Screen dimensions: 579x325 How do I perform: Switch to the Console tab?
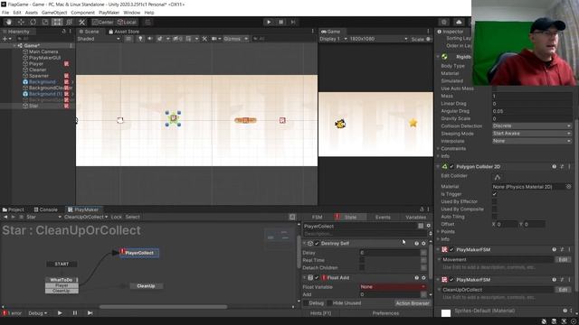tap(46, 209)
